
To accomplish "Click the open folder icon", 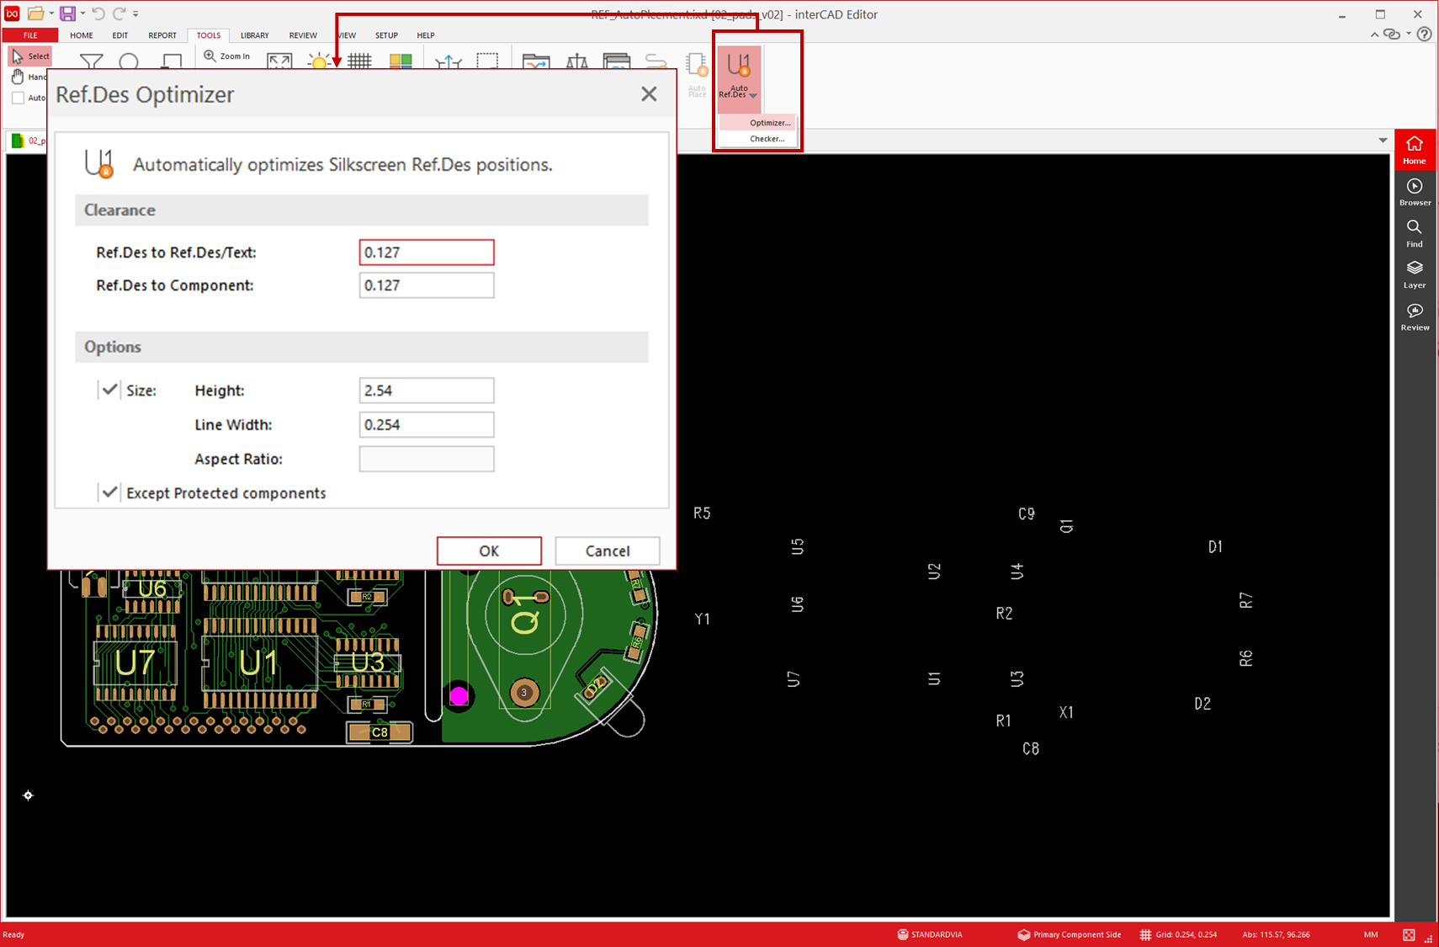I will pos(35,13).
